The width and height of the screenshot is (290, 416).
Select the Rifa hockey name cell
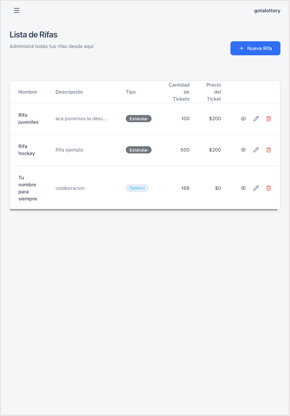point(27,150)
